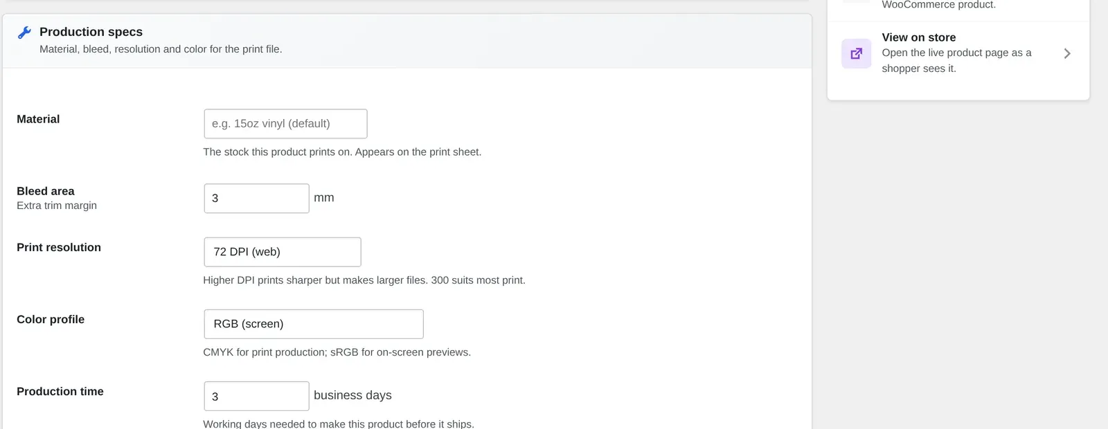
Task: Click the Bleed area label
Action: [46, 191]
